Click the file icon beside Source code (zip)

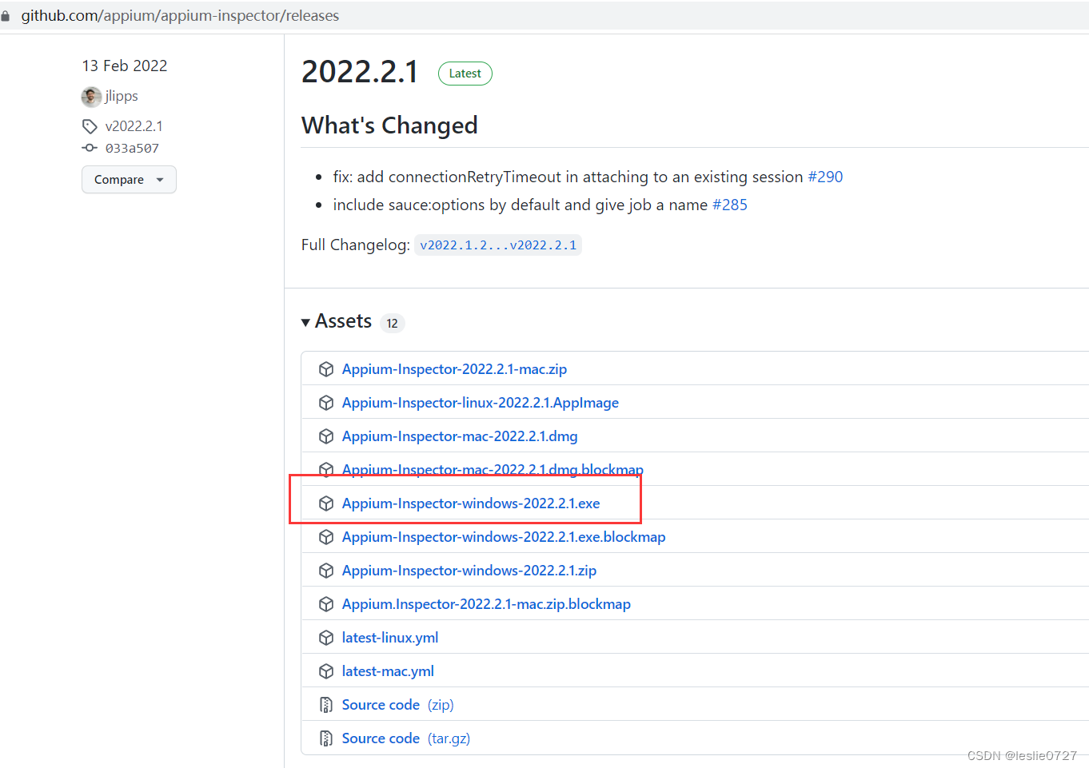[325, 704]
